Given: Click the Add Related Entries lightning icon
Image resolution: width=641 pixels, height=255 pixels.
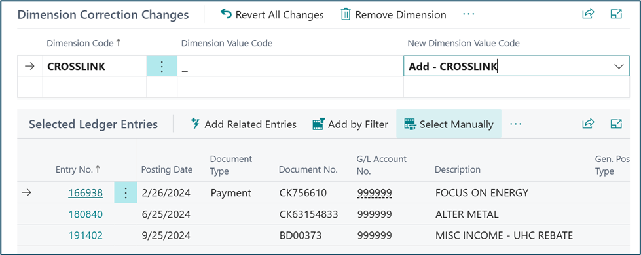Looking at the screenshot, I should [195, 124].
